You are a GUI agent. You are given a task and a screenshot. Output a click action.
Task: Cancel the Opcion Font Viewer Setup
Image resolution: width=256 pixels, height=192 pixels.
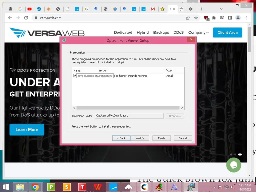183,138
